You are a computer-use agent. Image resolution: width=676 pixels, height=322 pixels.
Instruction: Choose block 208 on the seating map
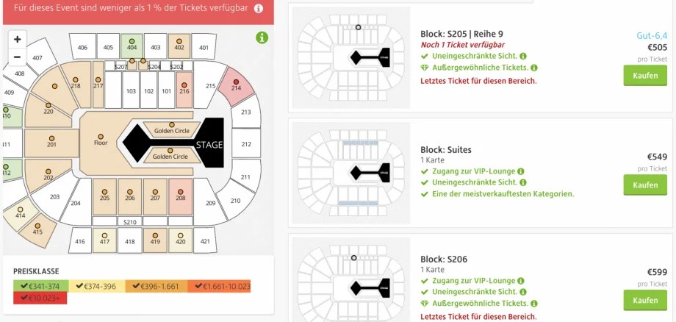[180, 196]
